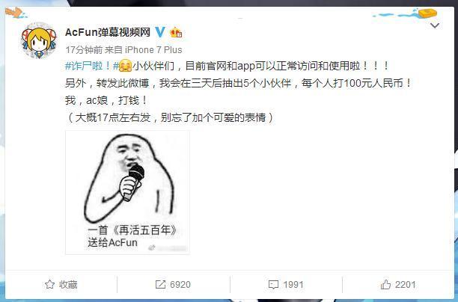458x302 pixels.
Task: Click the orange membership crown badge
Action: [176, 32]
